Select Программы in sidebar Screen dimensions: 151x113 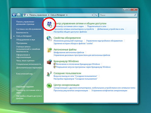coord(22,43)
